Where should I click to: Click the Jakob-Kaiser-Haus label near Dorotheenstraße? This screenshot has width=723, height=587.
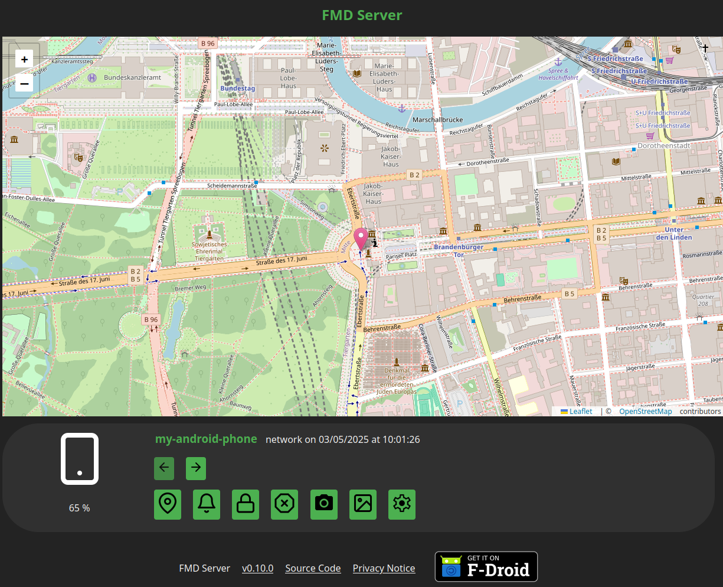391,156
